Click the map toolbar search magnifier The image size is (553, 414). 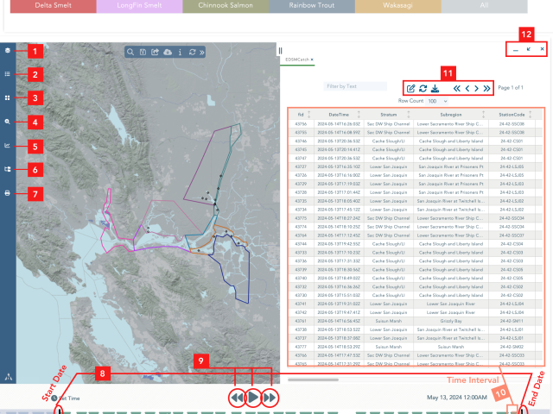click(x=130, y=52)
